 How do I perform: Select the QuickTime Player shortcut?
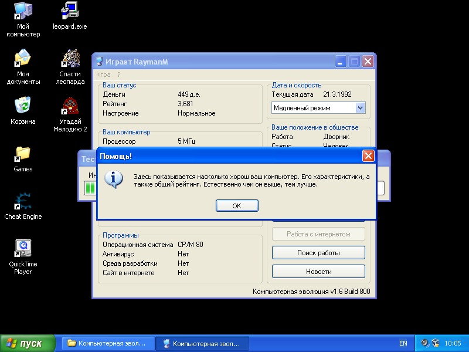[x=23, y=257]
